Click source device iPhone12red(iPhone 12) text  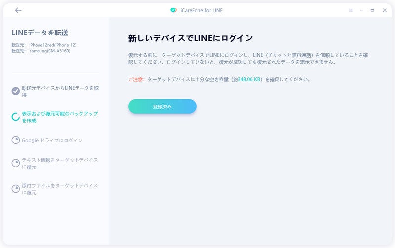pos(53,45)
